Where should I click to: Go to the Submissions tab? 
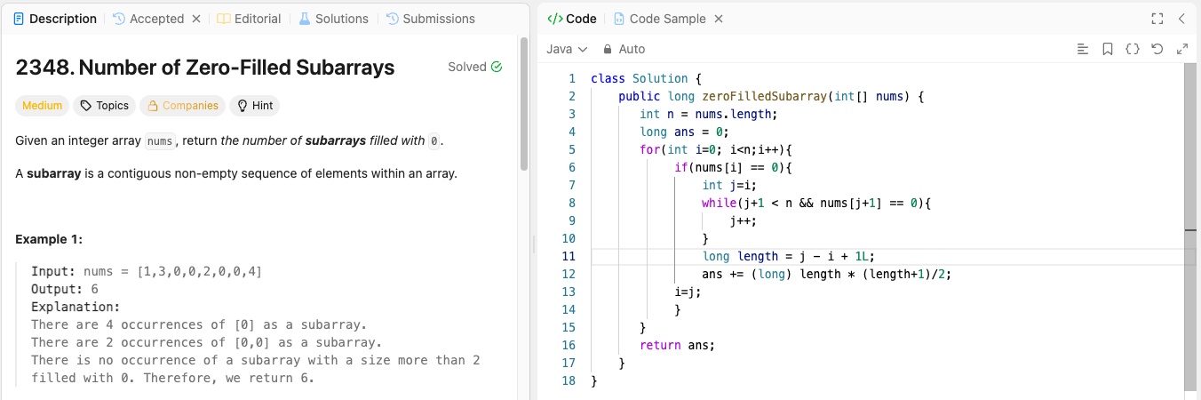(431, 19)
